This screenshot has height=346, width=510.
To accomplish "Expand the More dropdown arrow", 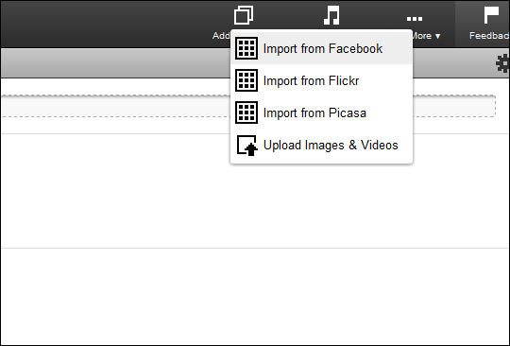I will pos(437,36).
